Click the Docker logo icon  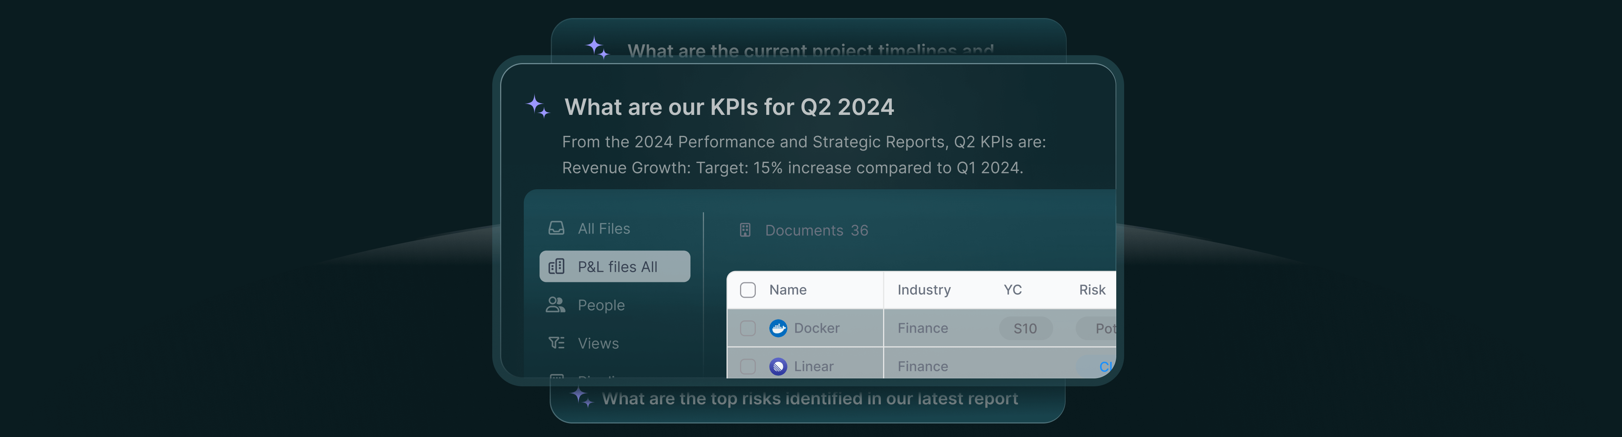coord(778,328)
